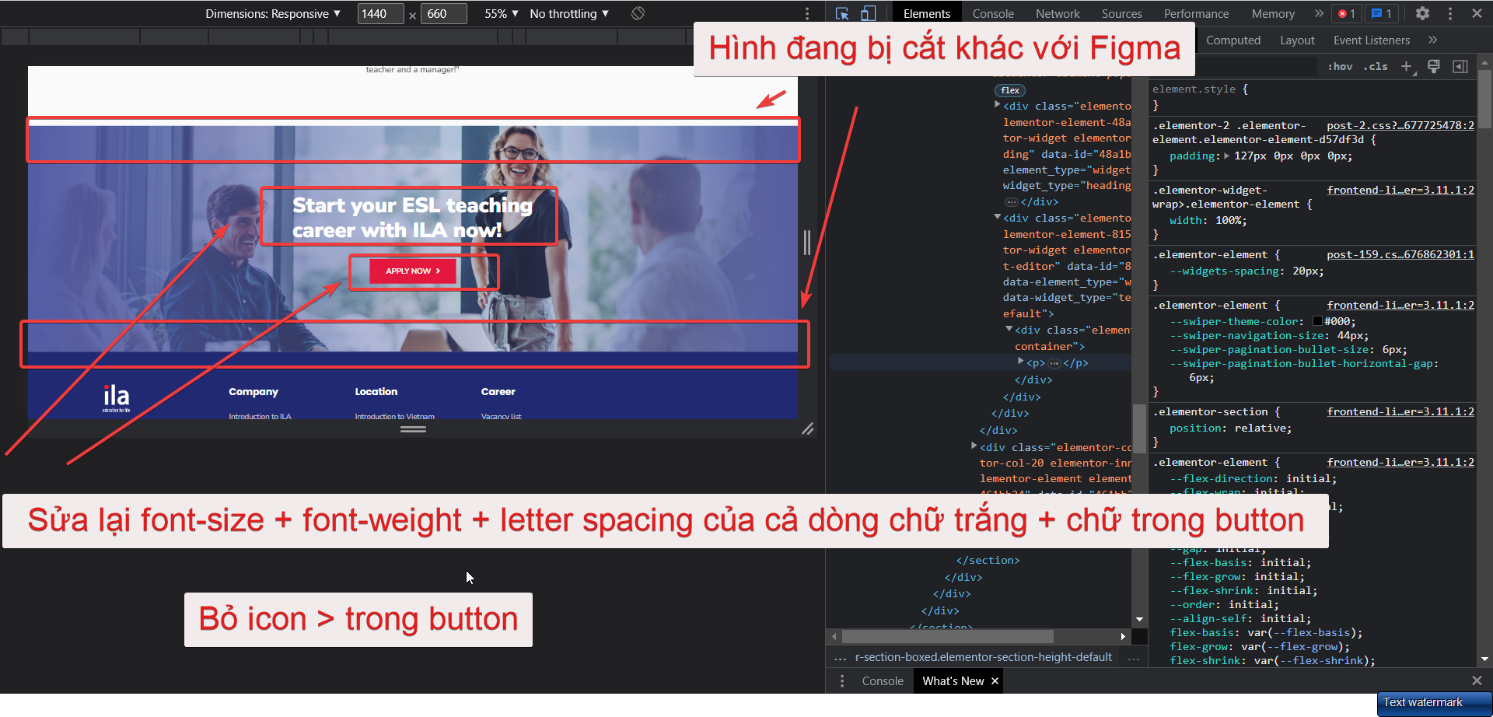Open the frontend-li source link for .elementor-section
The height and width of the screenshot is (717, 1493).
1400,411
